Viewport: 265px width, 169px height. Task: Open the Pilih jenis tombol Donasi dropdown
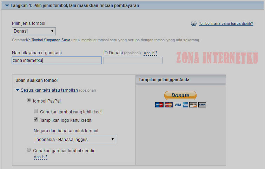point(34,31)
